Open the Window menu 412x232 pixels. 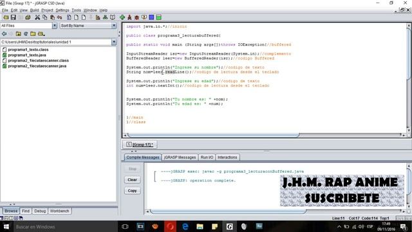(90, 10)
